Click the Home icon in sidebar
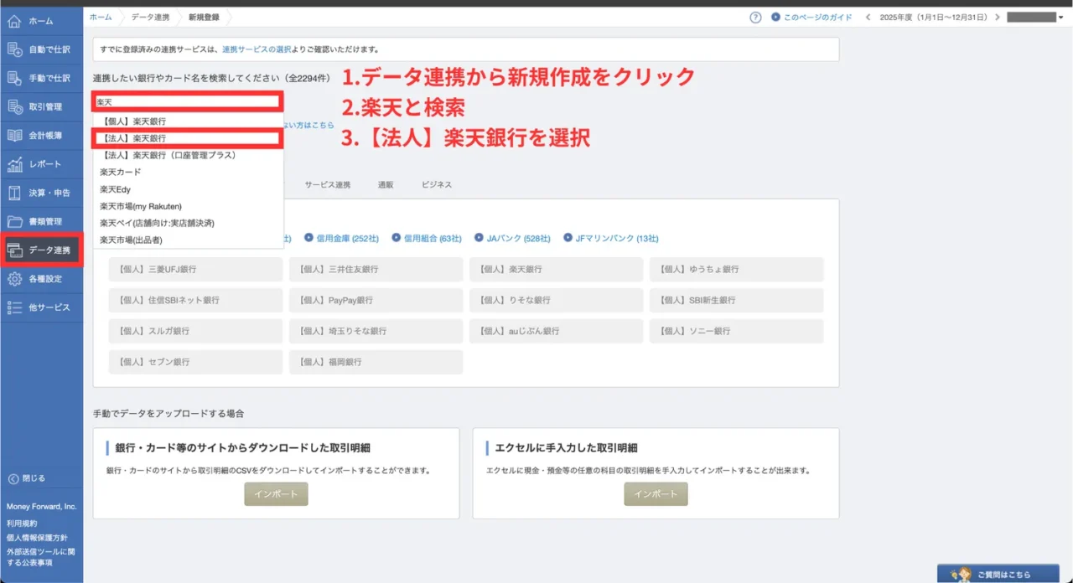1073x583 pixels. click(x=14, y=21)
